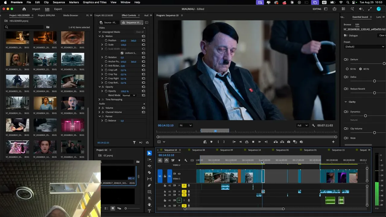The image size is (386, 217).
Task: Open timeline display settings wrench
Action: pyautogui.click(x=186, y=160)
